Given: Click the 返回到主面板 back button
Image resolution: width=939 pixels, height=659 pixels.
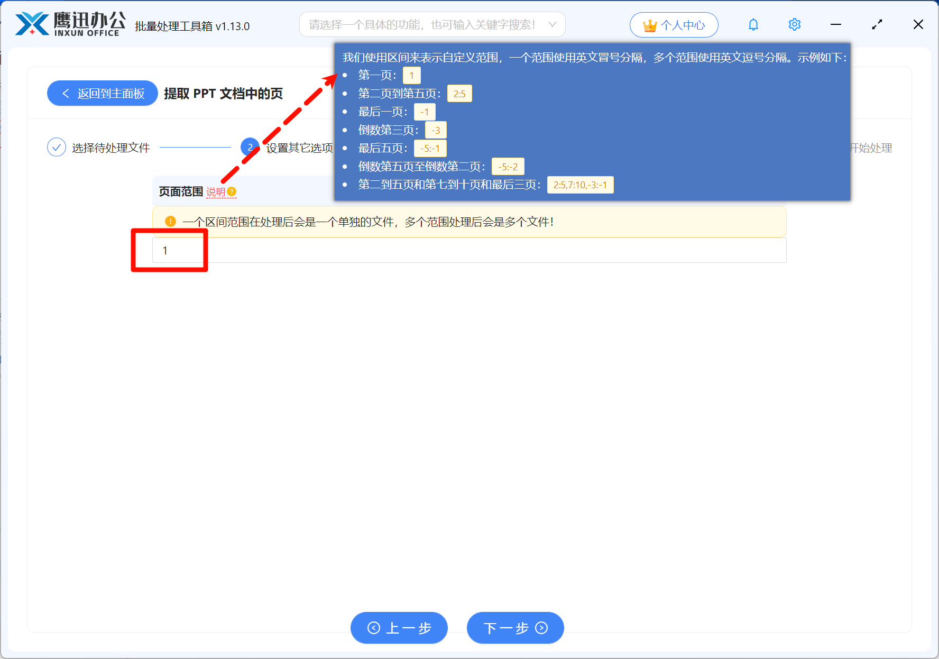Looking at the screenshot, I should [x=102, y=93].
